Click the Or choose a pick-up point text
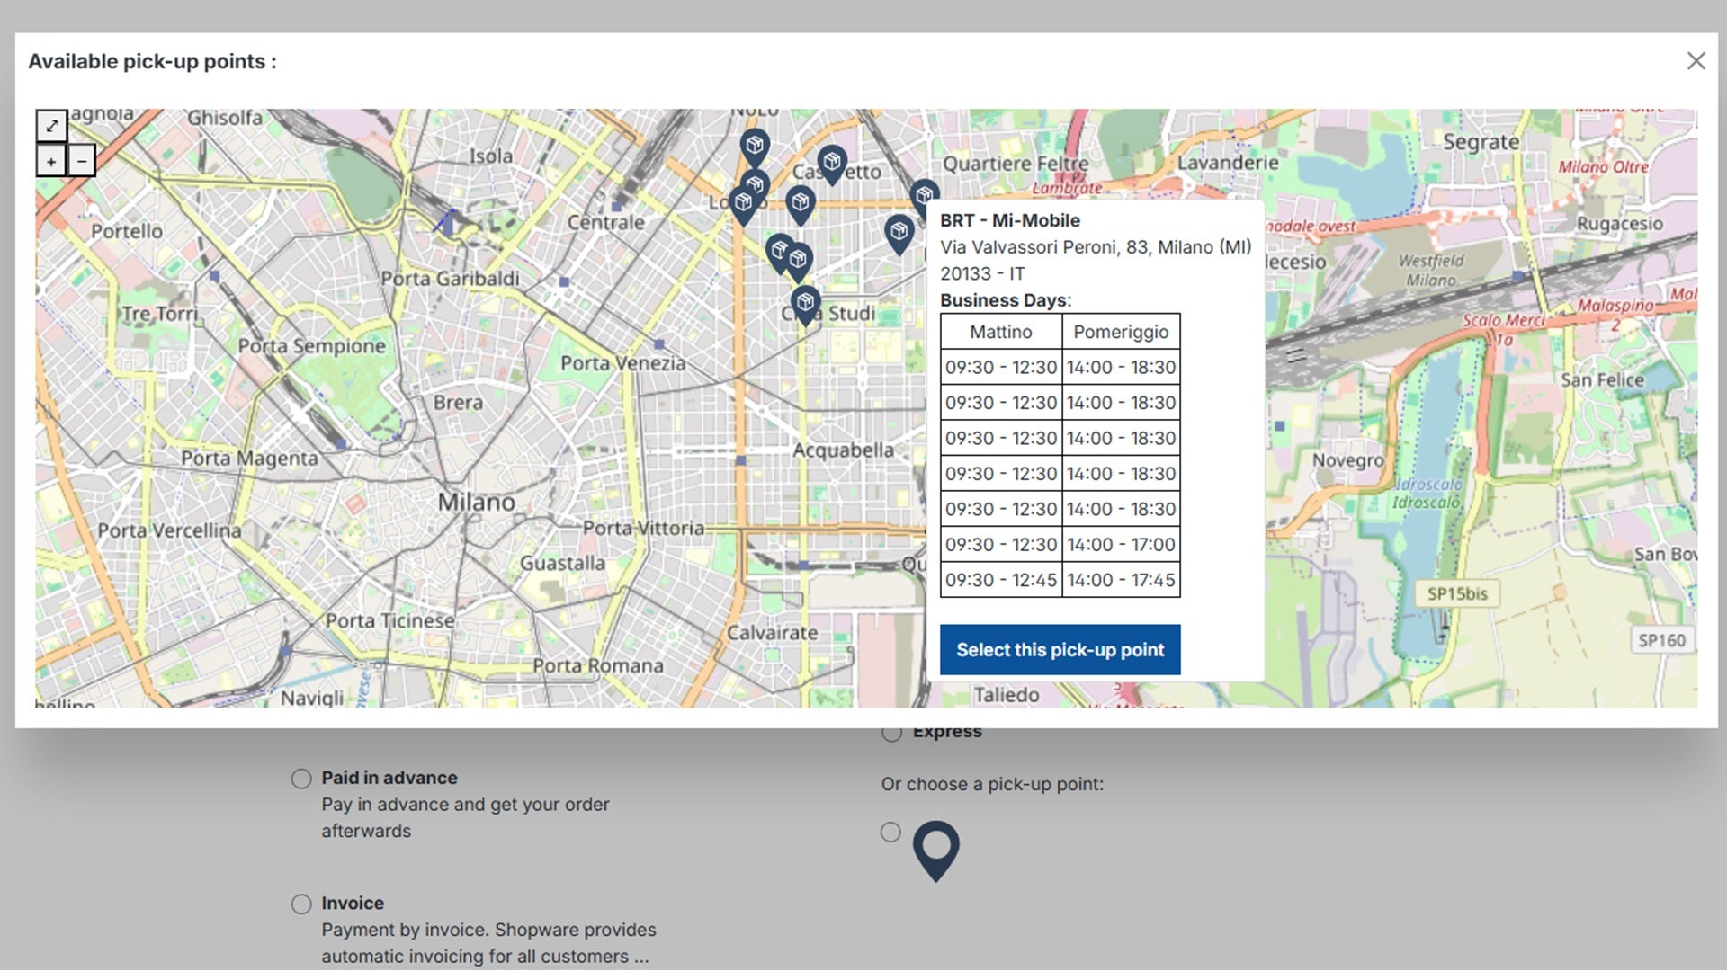Viewport: 1727px width, 971px height. pos(992,784)
